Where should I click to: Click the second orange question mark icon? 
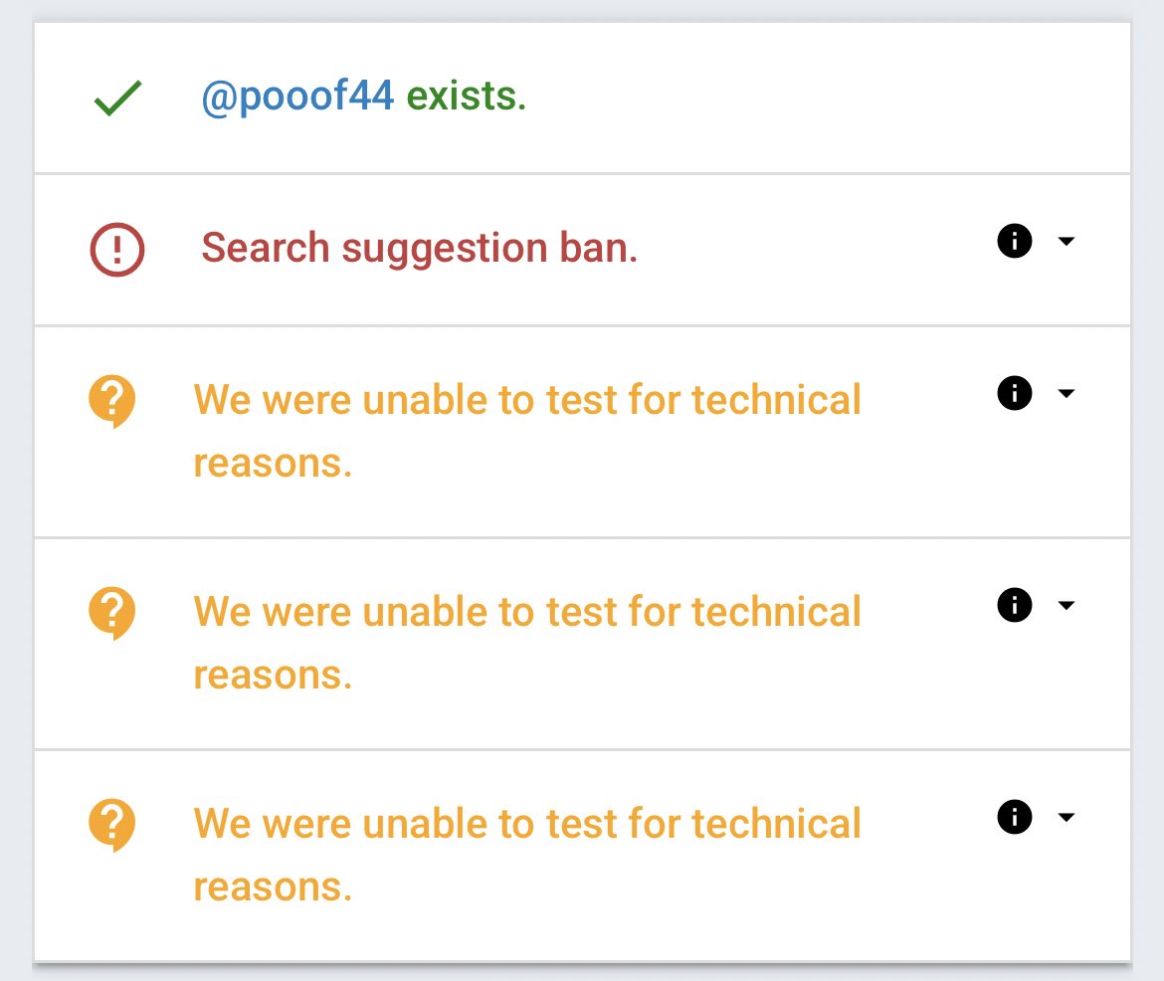pos(112,613)
